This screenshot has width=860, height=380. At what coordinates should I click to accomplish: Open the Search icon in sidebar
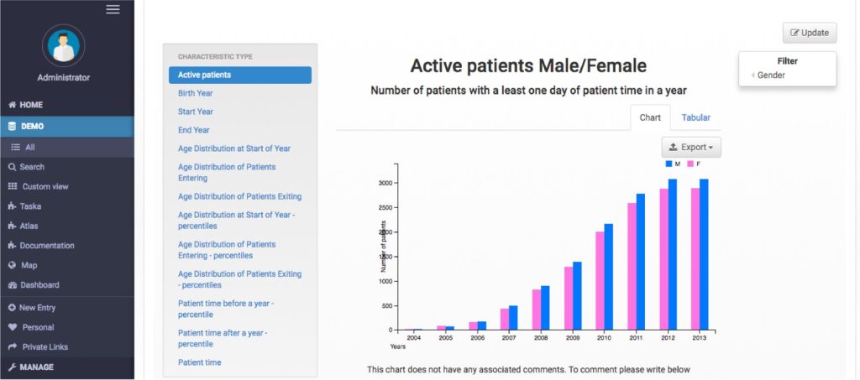click(x=13, y=167)
